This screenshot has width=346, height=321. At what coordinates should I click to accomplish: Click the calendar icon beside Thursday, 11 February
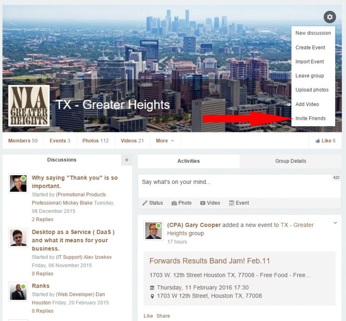click(x=152, y=288)
